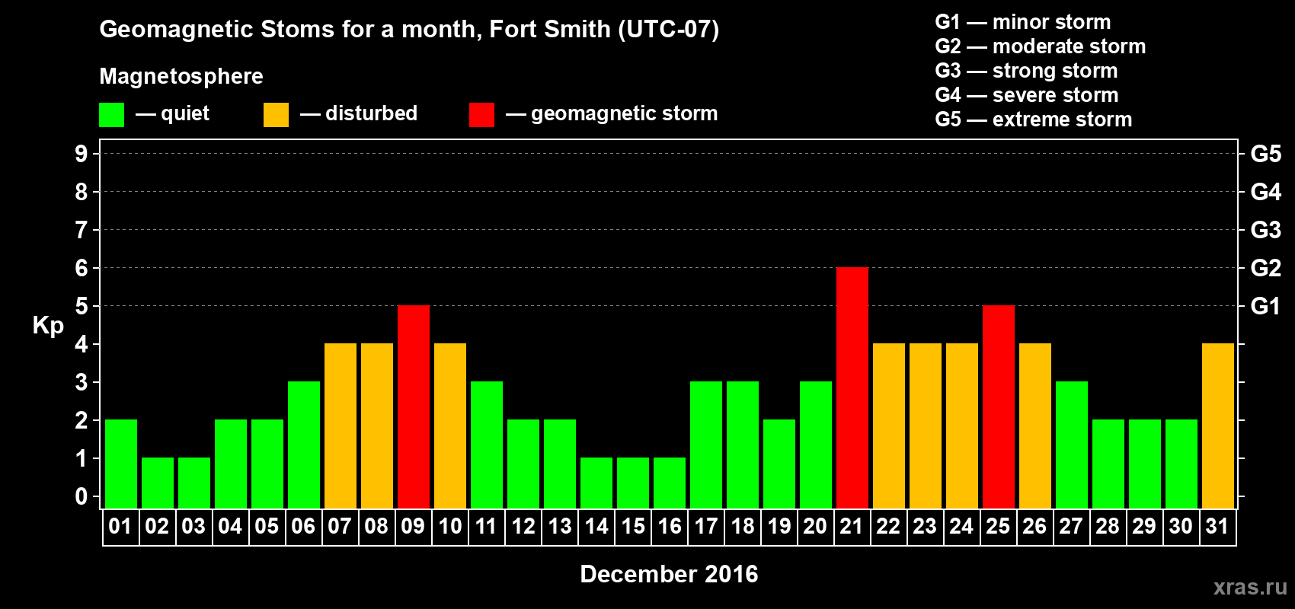Click date label 06 on the axis
The height and width of the screenshot is (609, 1295).
pyautogui.click(x=303, y=527)
